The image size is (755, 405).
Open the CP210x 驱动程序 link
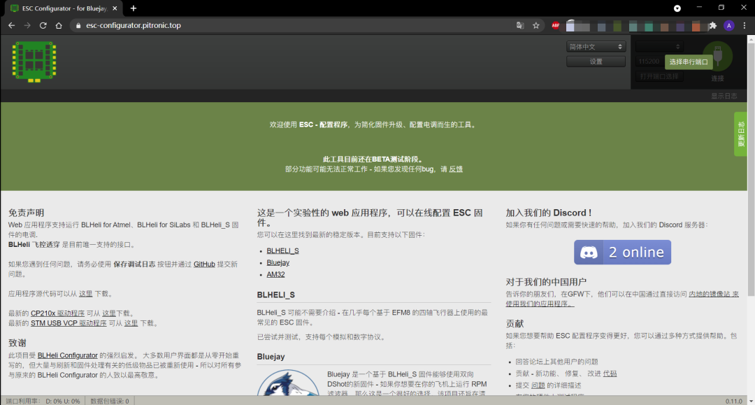pyautogui.click(x=58, y=313)
